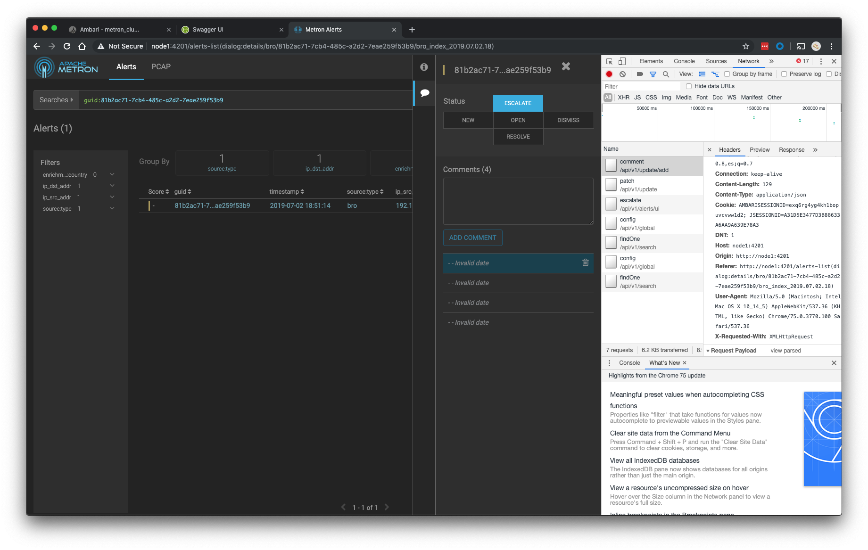Switch to the Alerts tab
The height and width of the screenshot is (550, 868).
click(x=126, y=67)
